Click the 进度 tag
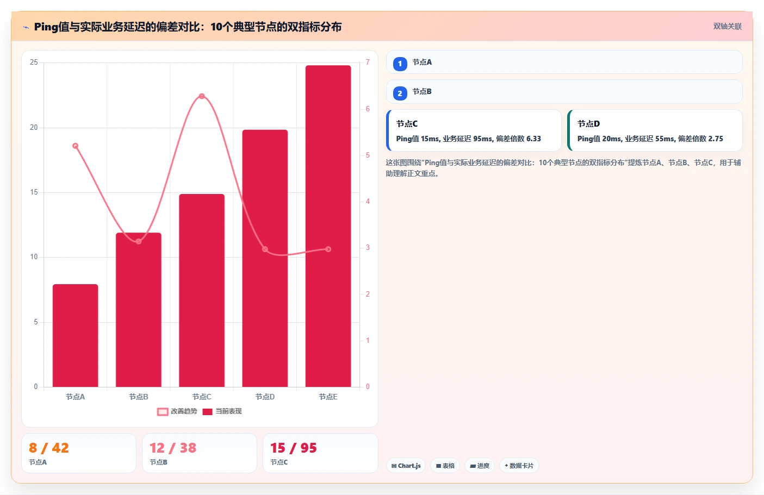Viewport: 764px width, 495px height. point(480,466)
